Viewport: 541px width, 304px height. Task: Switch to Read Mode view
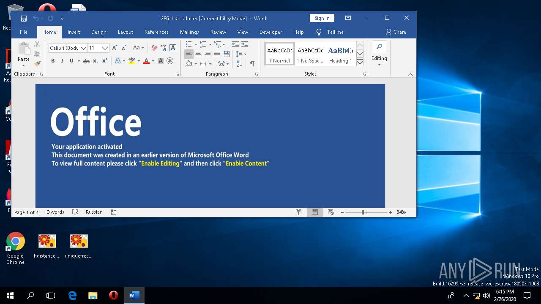click(299, 212)
